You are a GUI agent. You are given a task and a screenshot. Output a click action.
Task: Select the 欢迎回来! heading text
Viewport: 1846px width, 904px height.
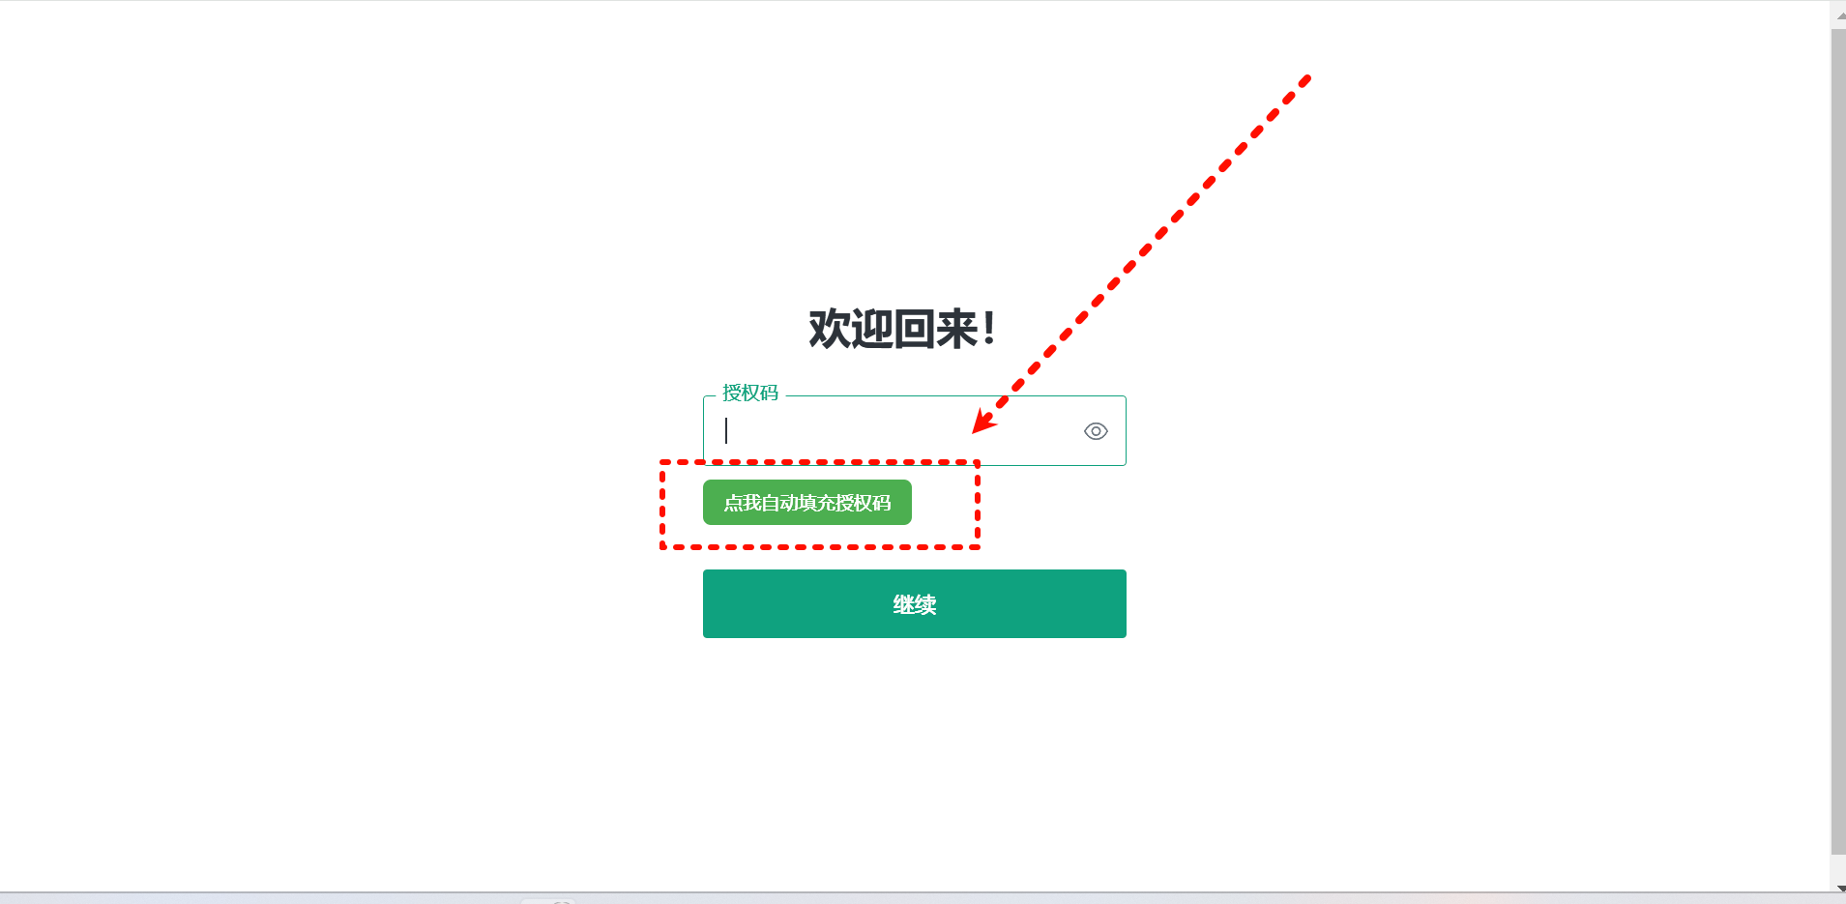(x=902, y=329)
